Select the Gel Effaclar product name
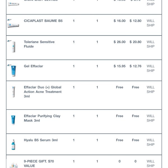 pyautogui.click(x=33, y=66)
